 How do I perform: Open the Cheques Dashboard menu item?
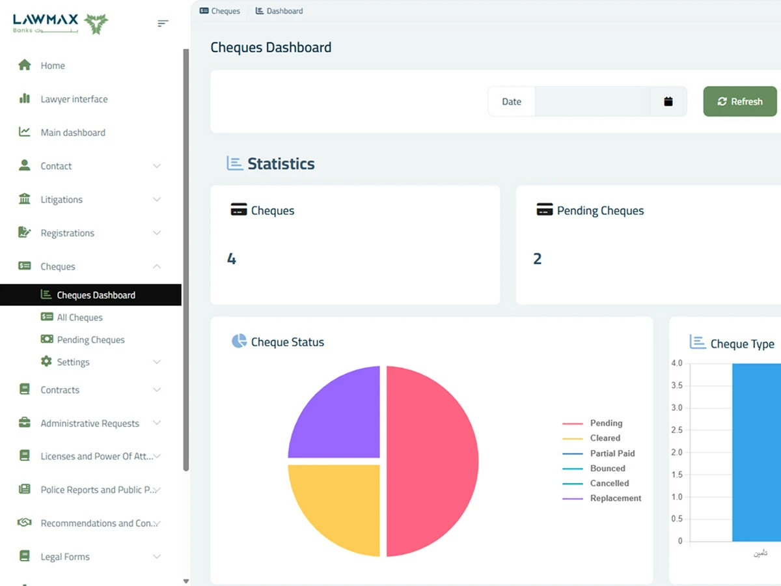[90, 295]
